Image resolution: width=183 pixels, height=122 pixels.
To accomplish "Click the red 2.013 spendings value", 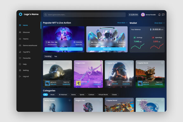I will pos(156,41).
